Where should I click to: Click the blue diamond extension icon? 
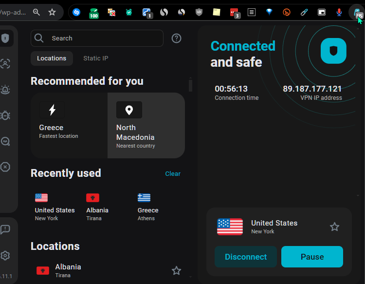coord(269,12)
